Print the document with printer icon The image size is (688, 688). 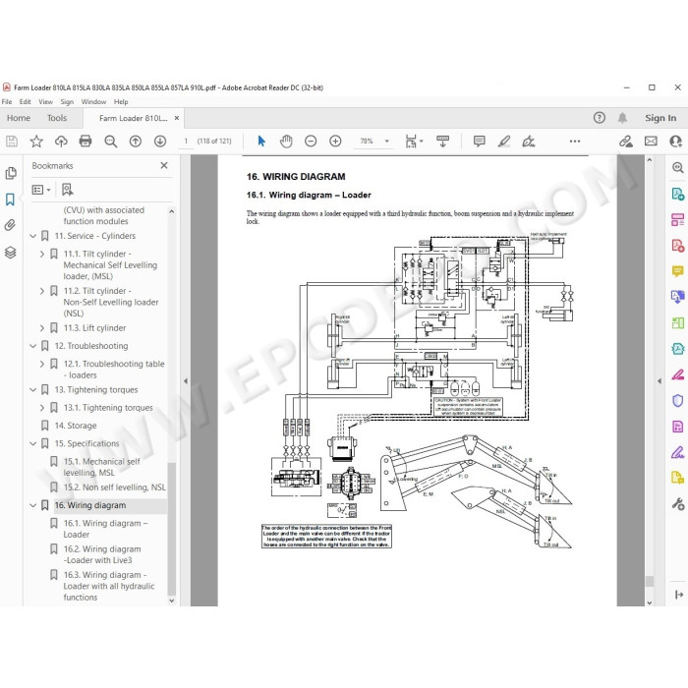pos(86,142)
